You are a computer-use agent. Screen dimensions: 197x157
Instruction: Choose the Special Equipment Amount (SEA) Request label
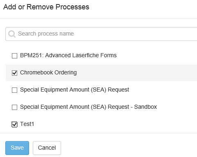click(x=75, y=90)
